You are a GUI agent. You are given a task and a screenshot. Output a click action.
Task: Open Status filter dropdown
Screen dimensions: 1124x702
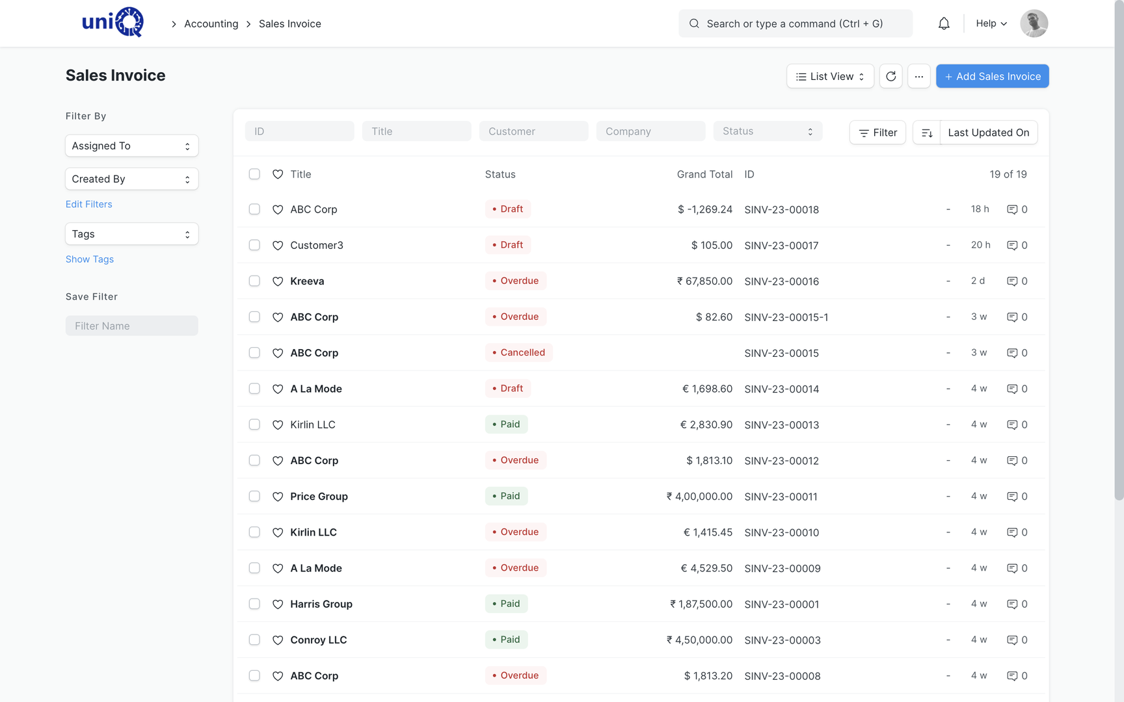click(x=768, y=131)
